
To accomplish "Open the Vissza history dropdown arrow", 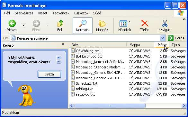I will pos(23,25).
